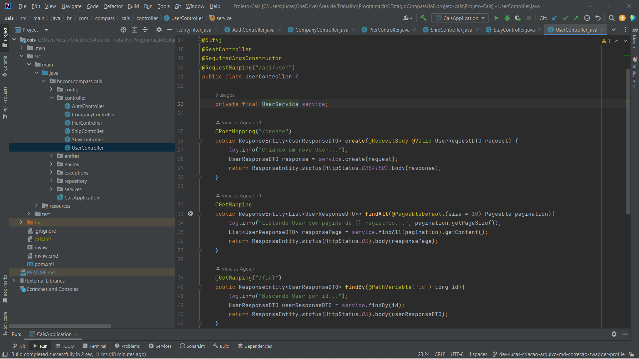The height and width of the screenshot is (359, 639).
Task: Run CaisApplication with the green play button
Action: coord(496,18)
